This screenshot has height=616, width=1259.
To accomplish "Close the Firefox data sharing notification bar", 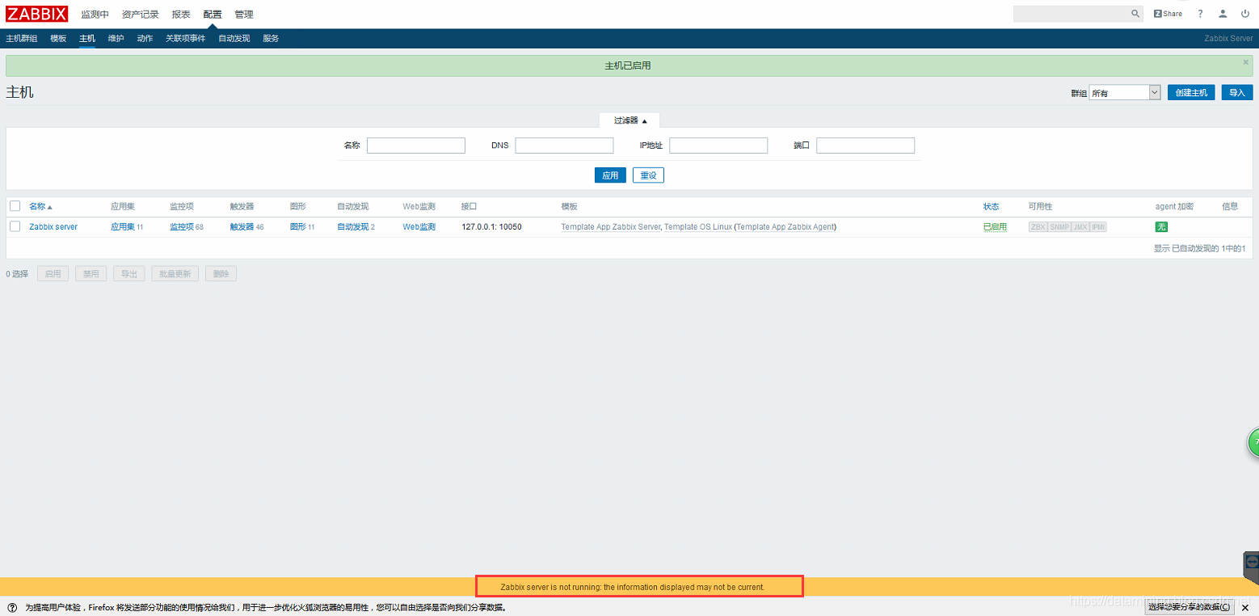I will 1245,607.
